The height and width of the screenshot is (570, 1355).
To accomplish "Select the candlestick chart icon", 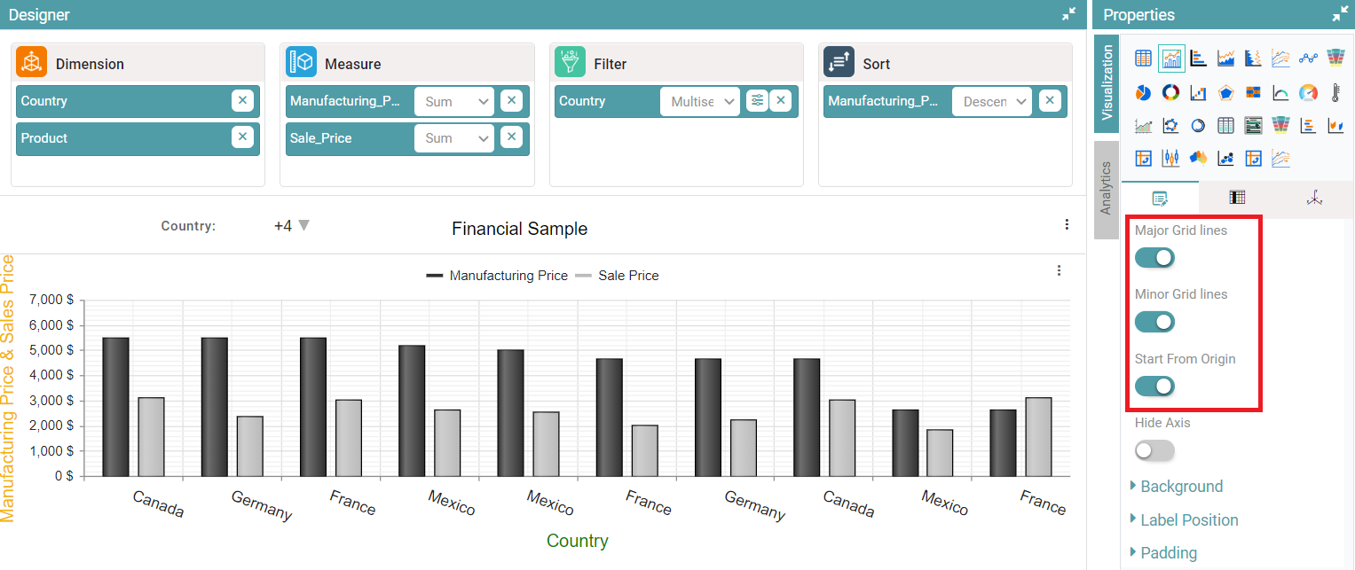I will click(x=1170, y=159).
